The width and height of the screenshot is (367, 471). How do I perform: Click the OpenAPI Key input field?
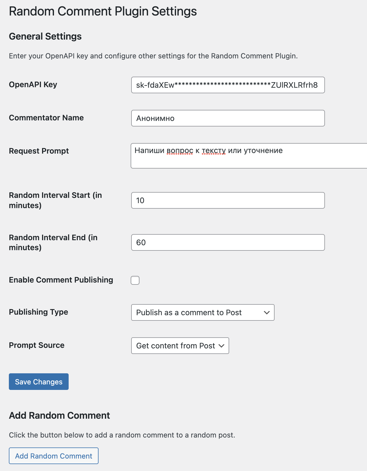coord(228,85)
